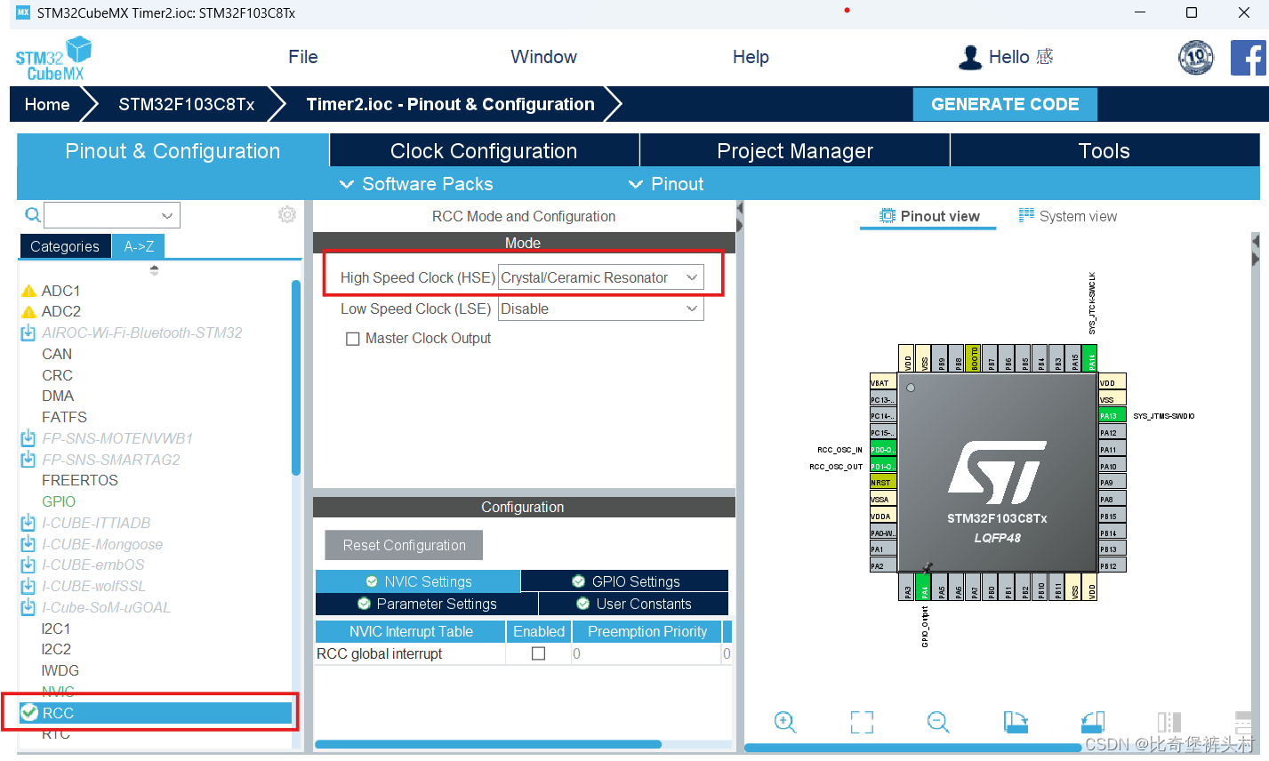Open the Help menu
The height and width of the screenshot is (761, 1269).
tap(751, 57)
